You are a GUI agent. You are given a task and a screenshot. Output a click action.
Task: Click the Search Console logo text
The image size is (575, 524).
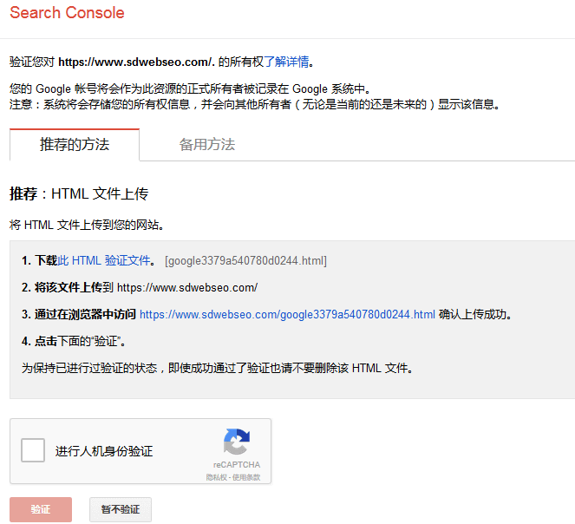(67, 13)
